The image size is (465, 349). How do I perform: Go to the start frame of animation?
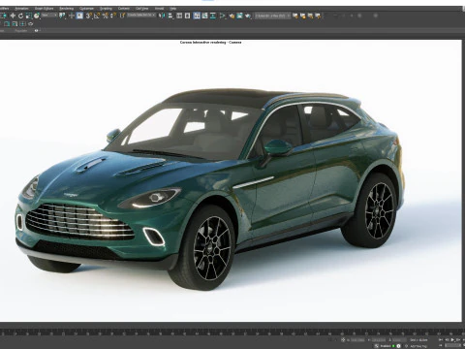tap(441, 340)
